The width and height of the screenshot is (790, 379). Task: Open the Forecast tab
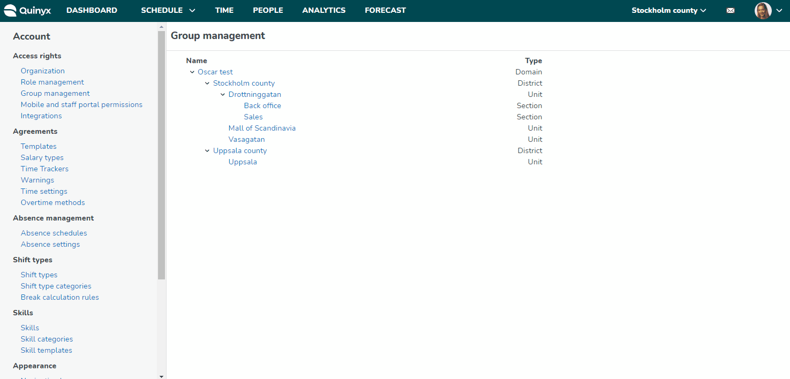(x=385, y=10)
